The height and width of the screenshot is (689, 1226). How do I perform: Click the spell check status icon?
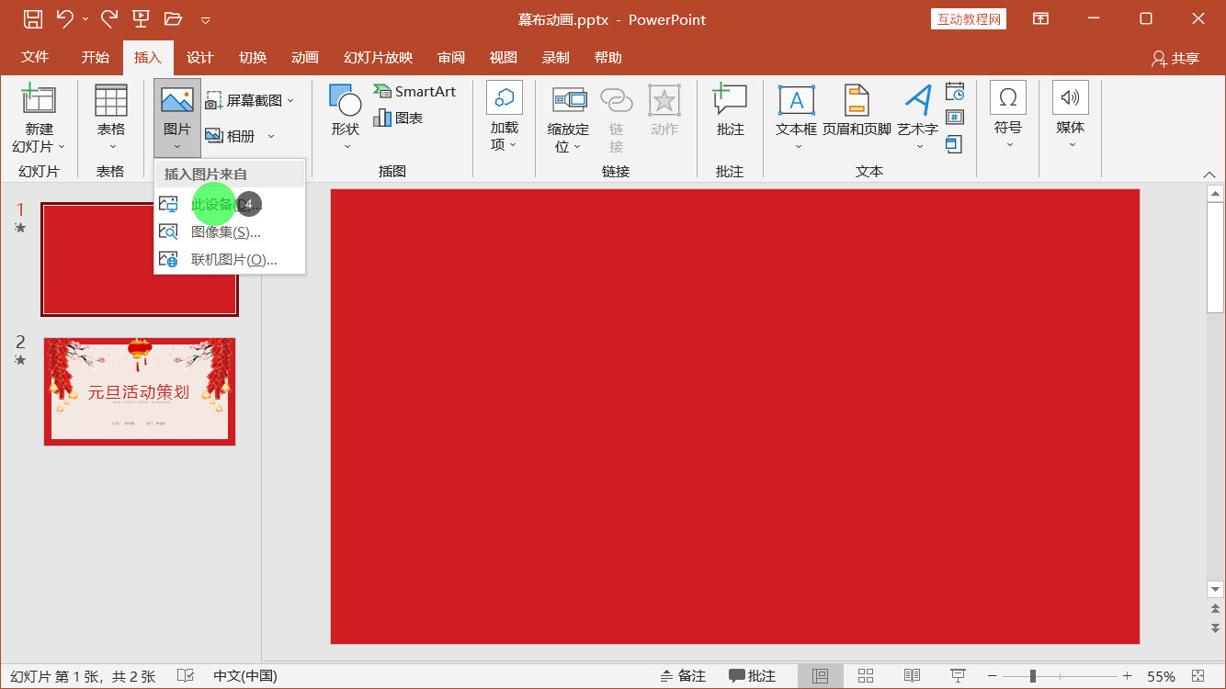point(185,676)
